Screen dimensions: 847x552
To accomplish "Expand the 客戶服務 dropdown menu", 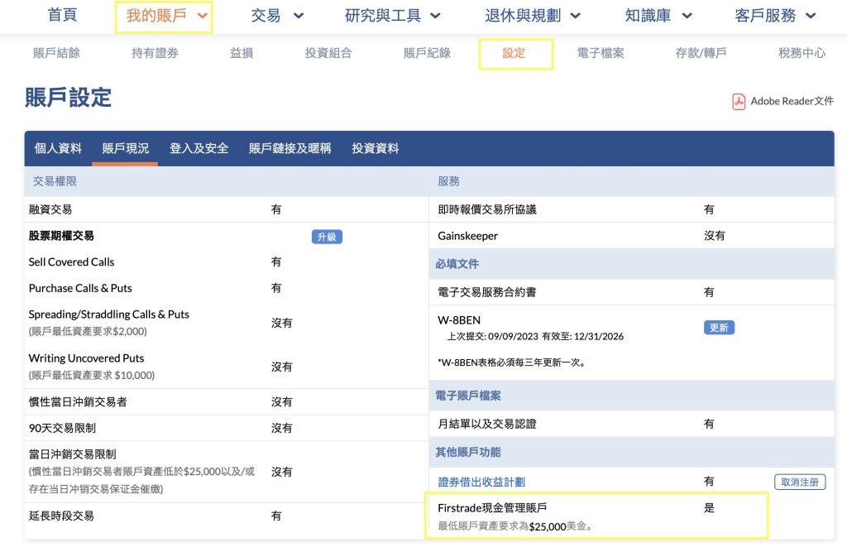I will [x=775, y=16].
